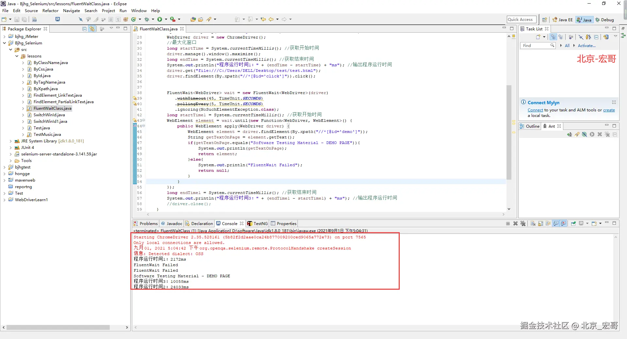Click the Clear Console icon
The height and width of the screenshot is (339, 627).
pos(533,224)
